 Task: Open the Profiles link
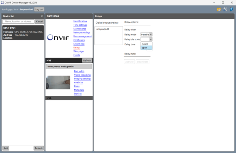click(x=78, y=94)
